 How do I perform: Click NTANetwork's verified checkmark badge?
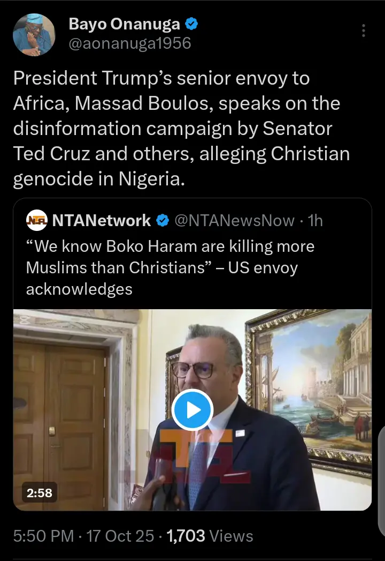(163, 220)
